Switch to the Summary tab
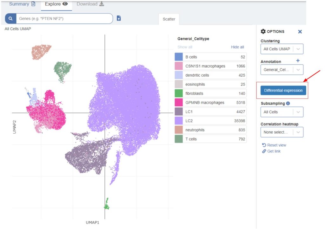 click(x=22, y=4)
